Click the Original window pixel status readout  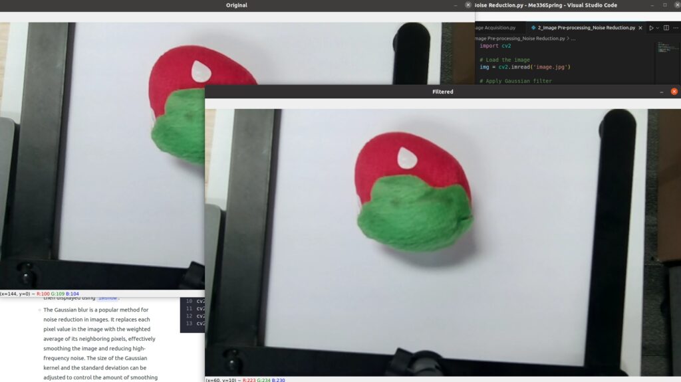point(39,294)
